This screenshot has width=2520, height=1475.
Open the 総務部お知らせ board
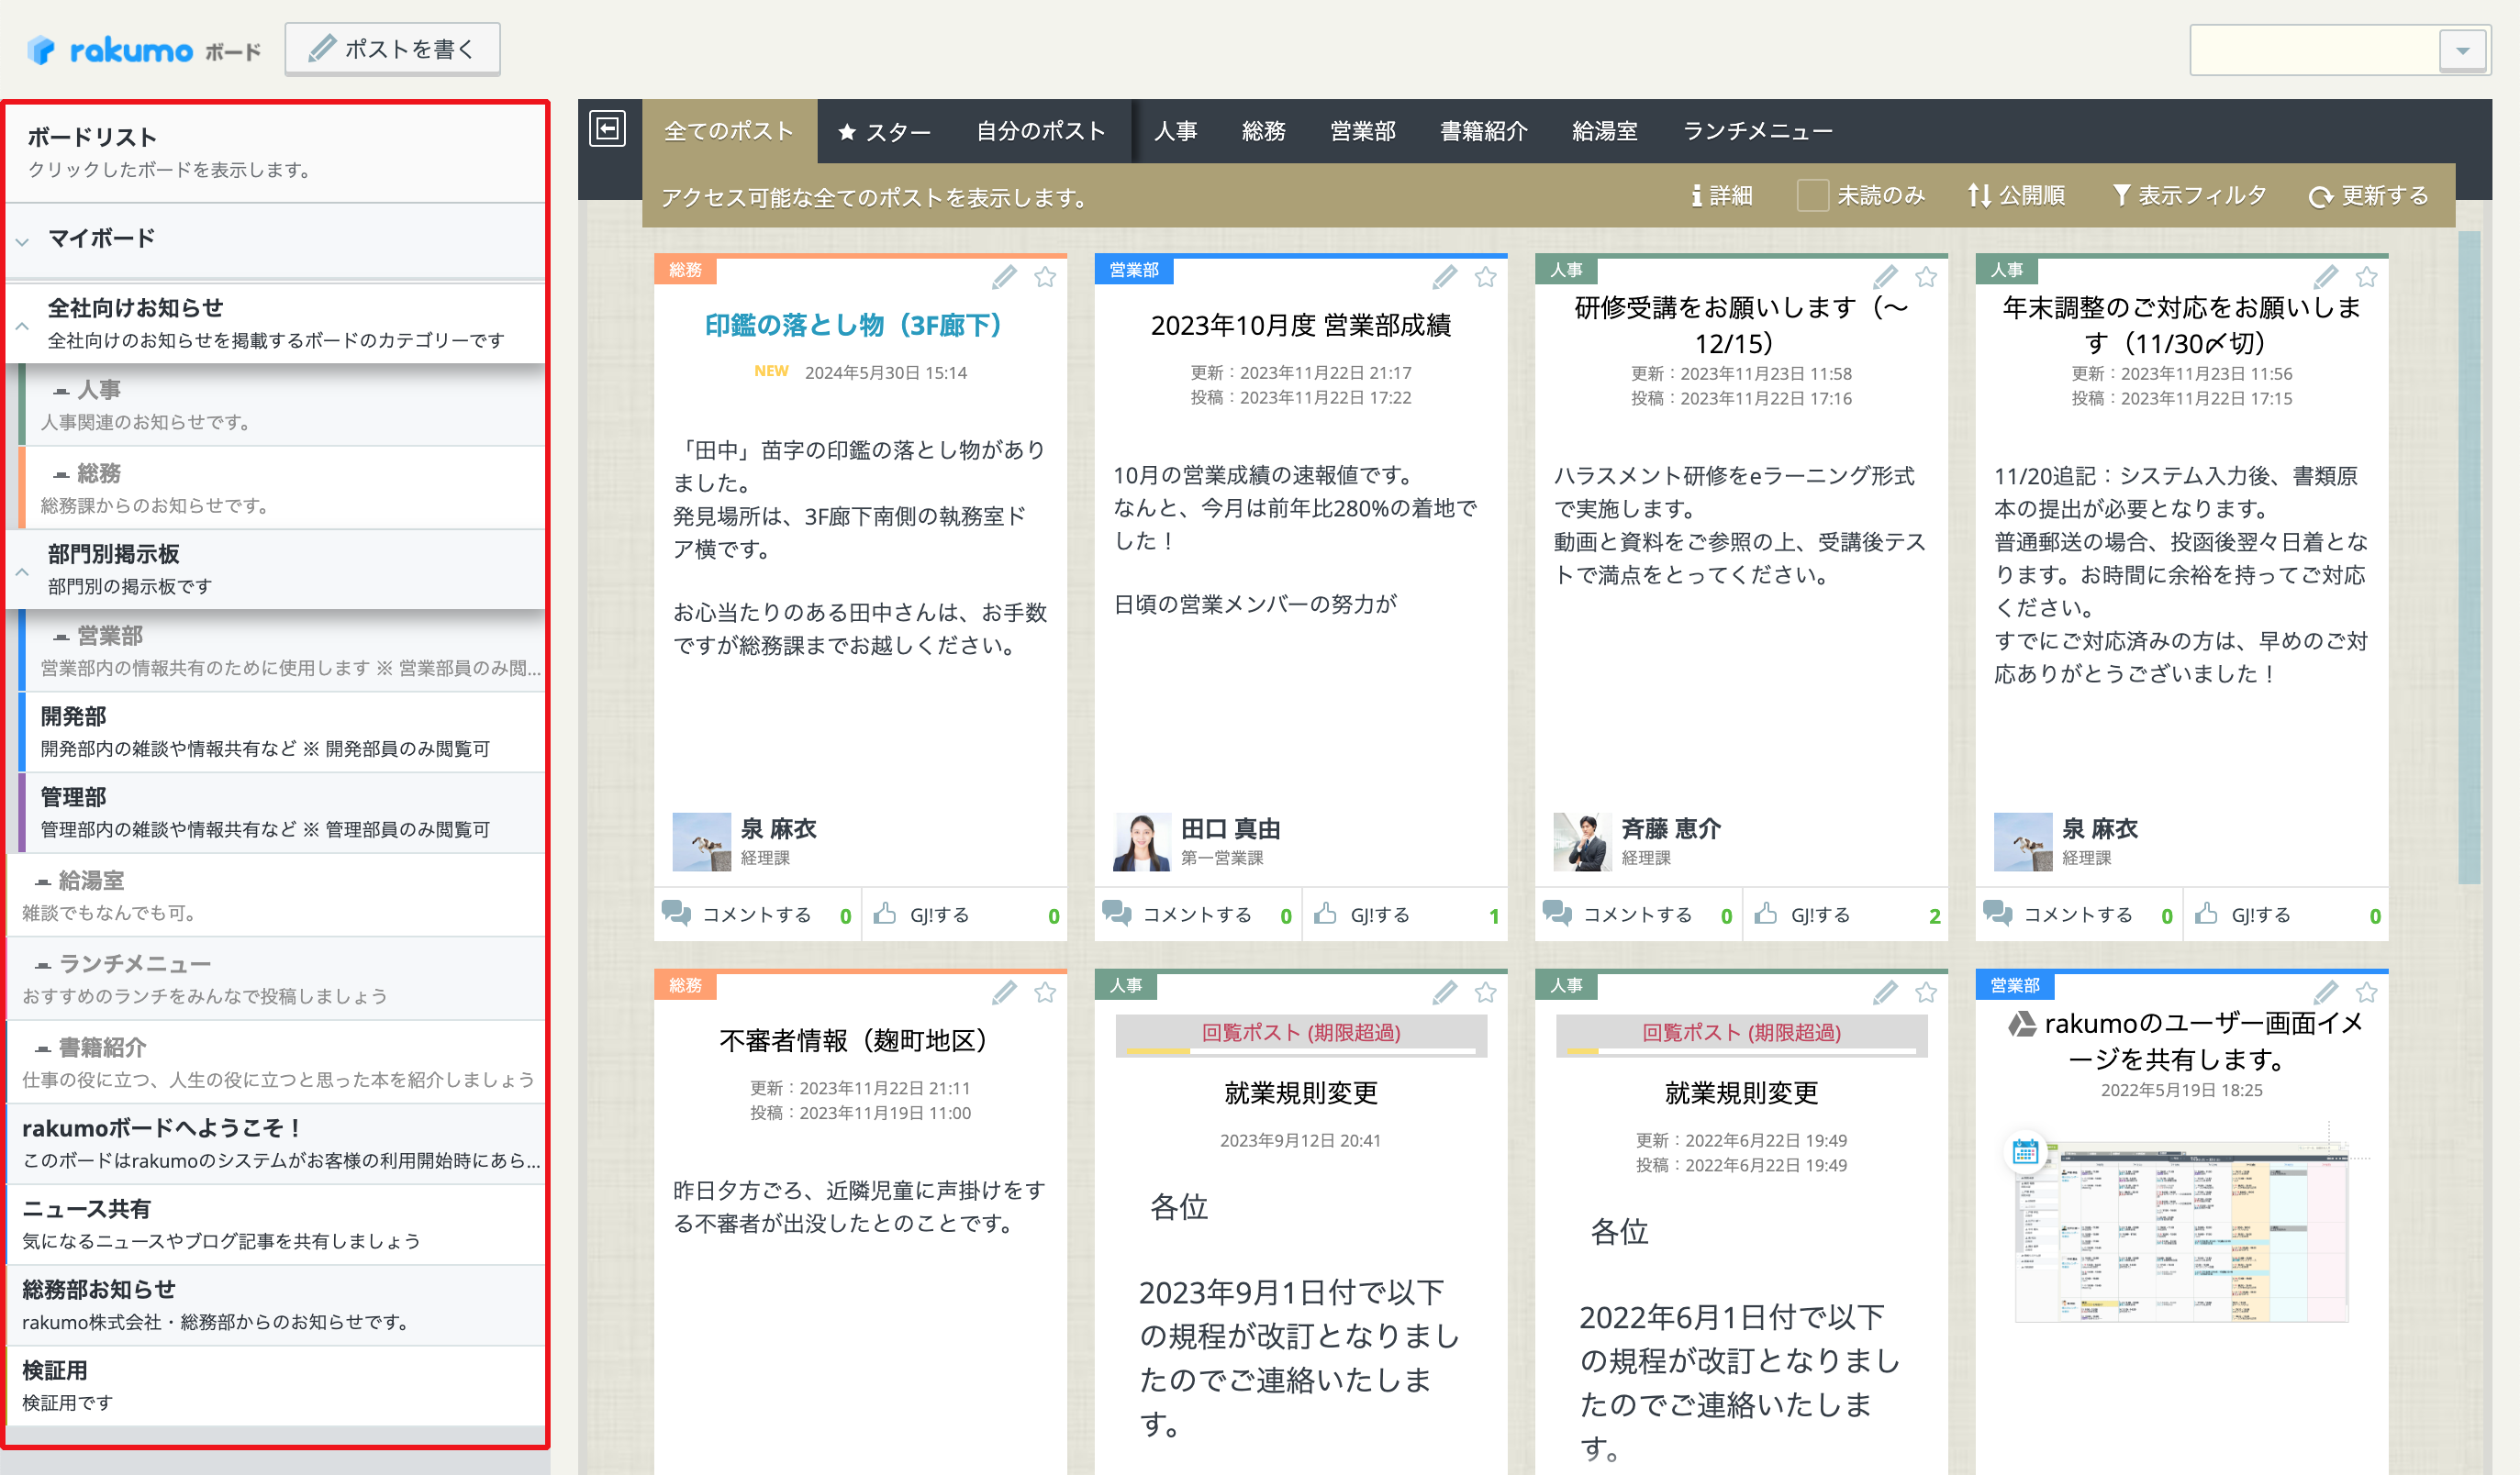coord(277,1305)
